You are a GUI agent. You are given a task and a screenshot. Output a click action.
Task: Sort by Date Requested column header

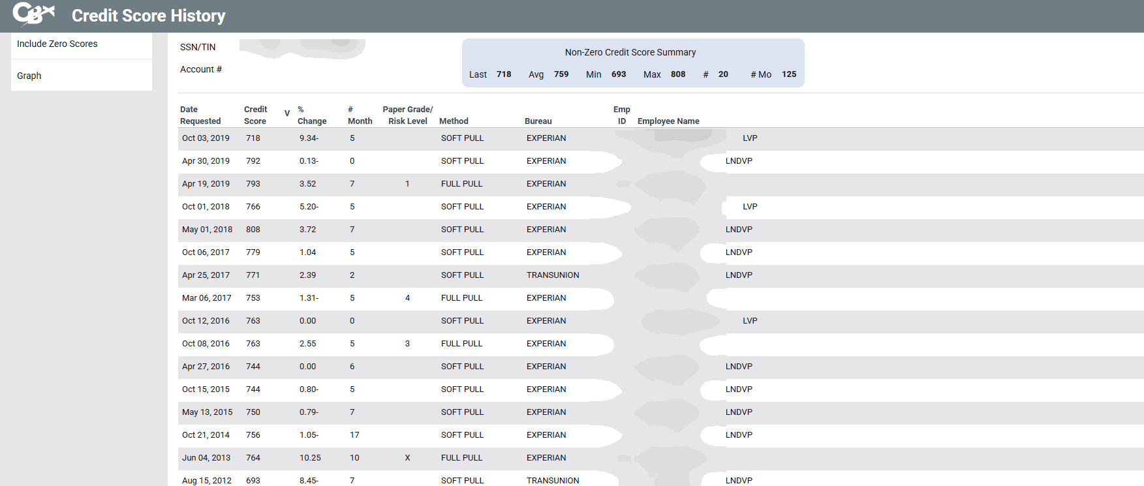[200, 115]
